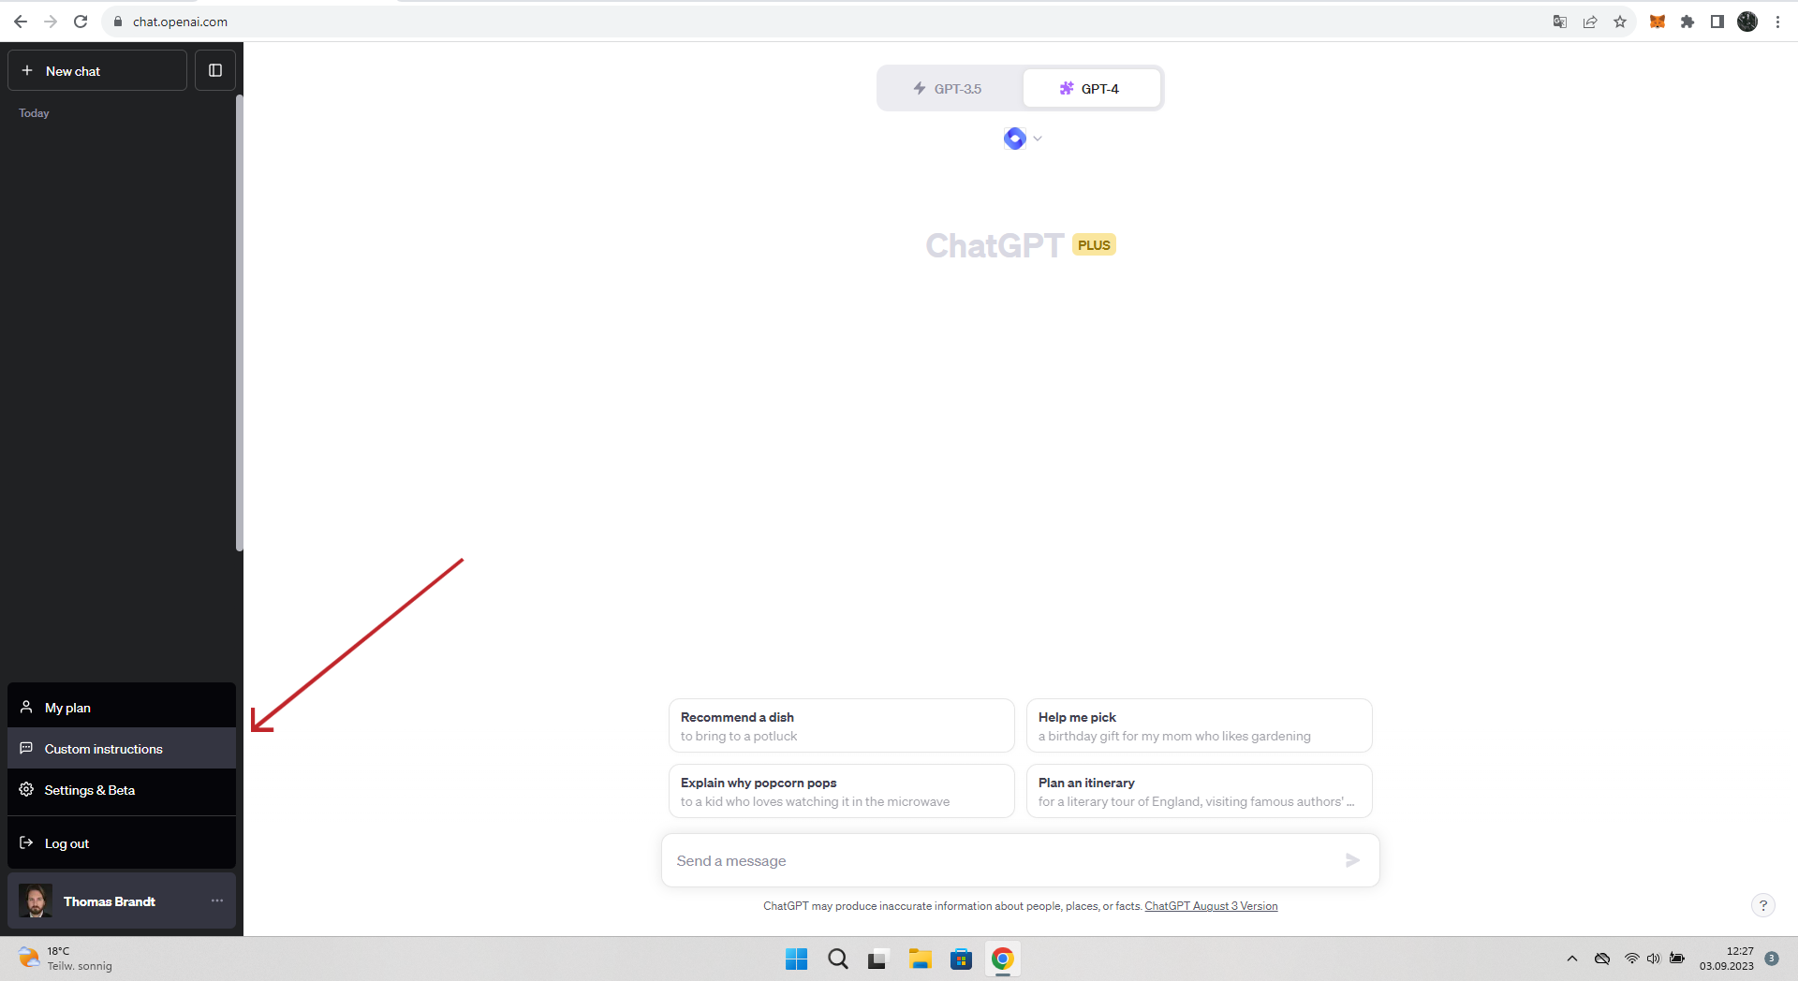Open Wi-Fi network settings in tray
The height and width of the screenshot is (981, 1798).
[x=1632, y=959]
